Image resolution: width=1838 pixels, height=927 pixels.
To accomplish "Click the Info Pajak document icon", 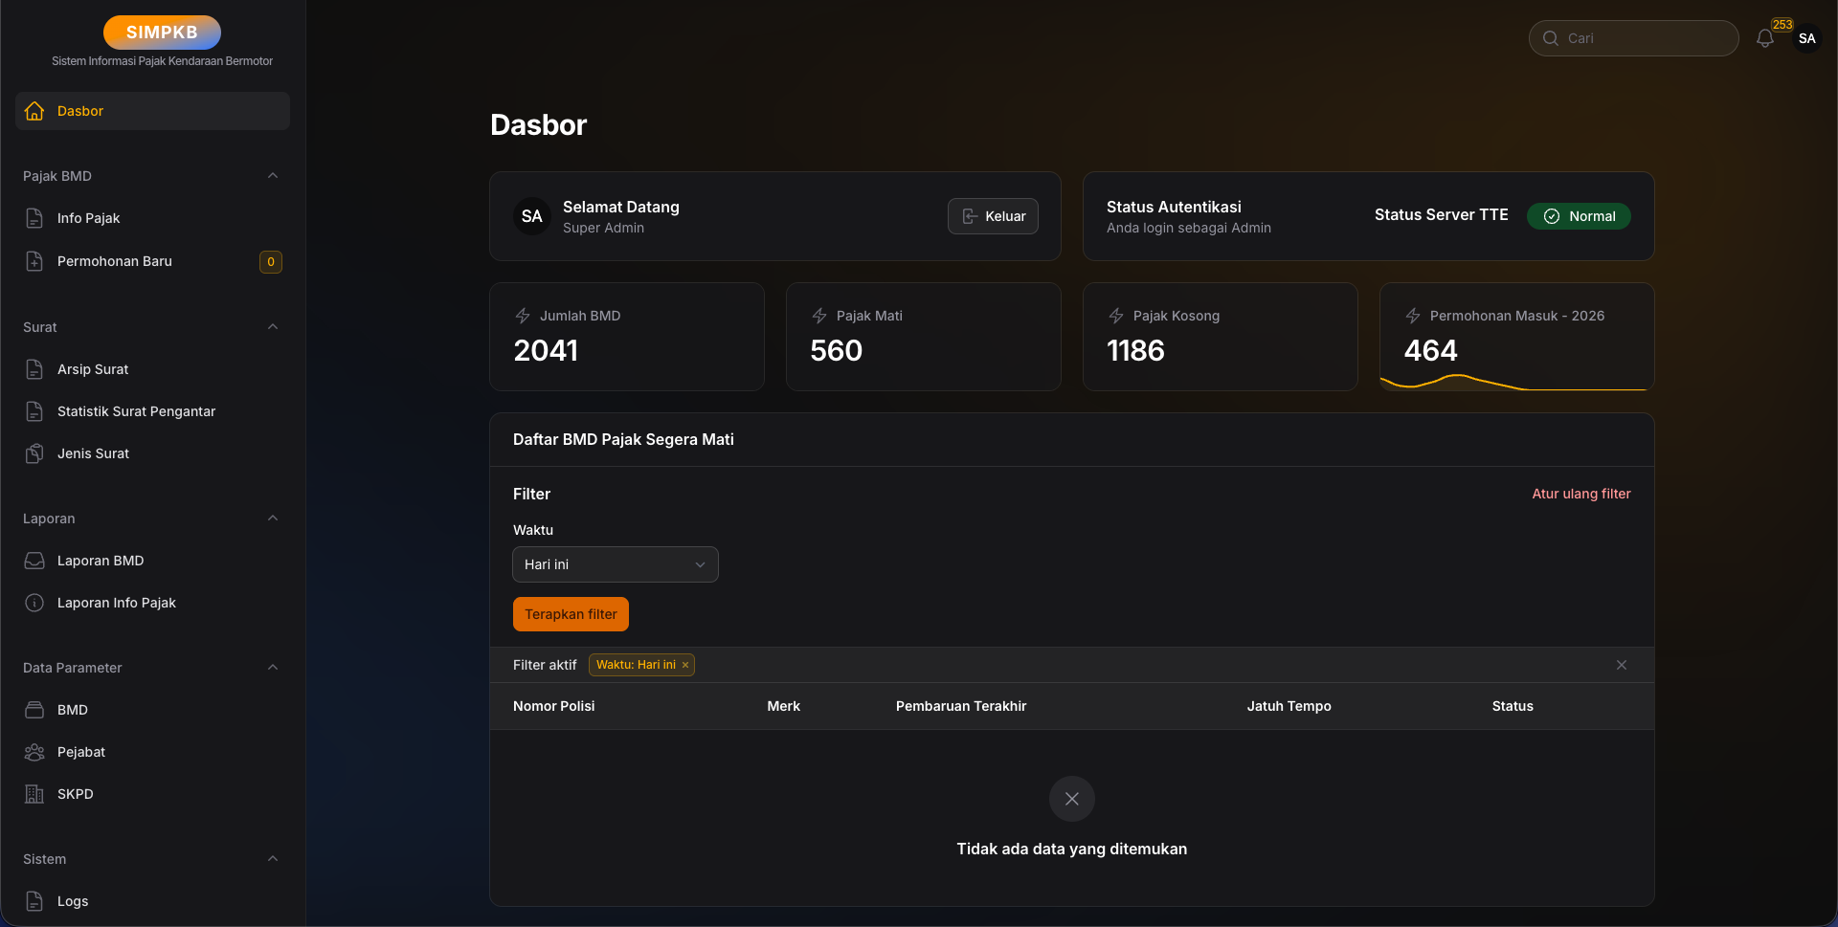I will coord(34,218).
